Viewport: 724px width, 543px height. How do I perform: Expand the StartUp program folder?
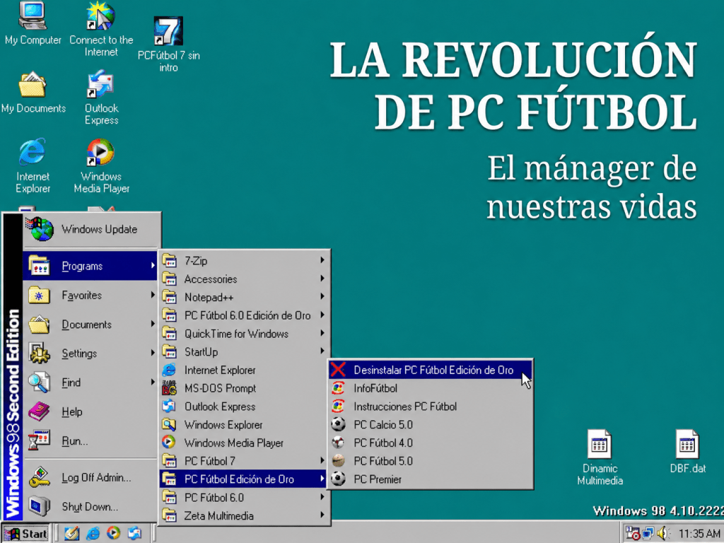click(x=244, y=352)
